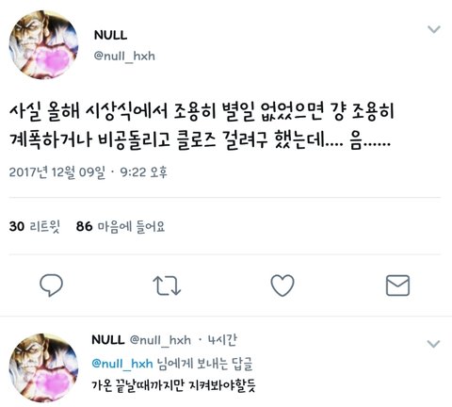Like the tweet with heart icon
The width and height of the screenshot is (452, 407).
click(282, 285)
